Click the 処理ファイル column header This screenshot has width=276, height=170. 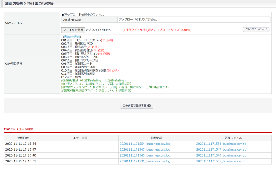point(233,138)
